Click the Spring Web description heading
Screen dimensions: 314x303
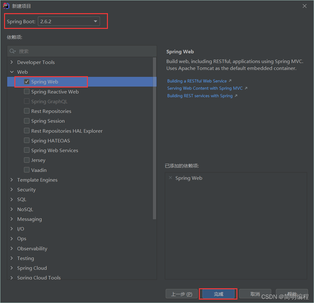[180, 52]
